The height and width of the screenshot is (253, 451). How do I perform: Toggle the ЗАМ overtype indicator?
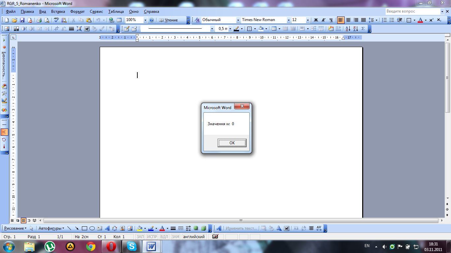(175, 237)
